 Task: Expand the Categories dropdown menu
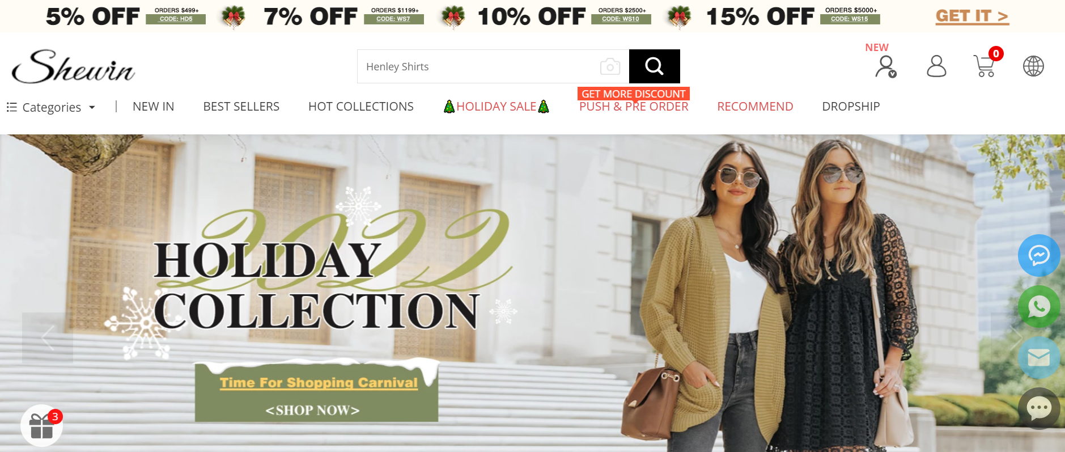coord(51,107)
